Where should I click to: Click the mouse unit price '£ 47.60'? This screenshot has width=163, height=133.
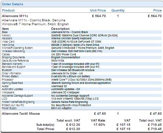coord(100,114)
